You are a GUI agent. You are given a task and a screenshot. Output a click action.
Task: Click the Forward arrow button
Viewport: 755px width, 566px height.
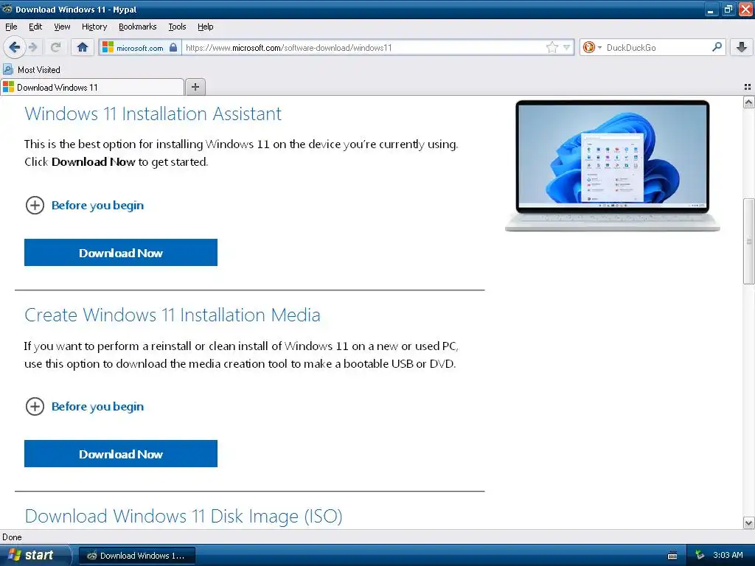(32, 47)
